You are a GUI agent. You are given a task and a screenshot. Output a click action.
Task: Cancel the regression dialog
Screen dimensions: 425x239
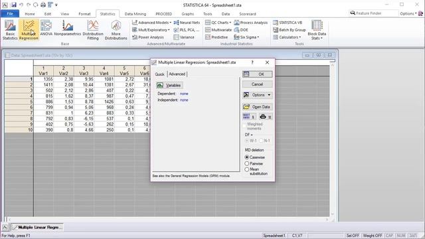[x=257, y=84]
